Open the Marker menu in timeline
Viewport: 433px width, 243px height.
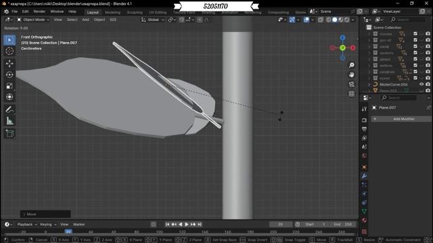pyautogui.click(x=79, y=224)
